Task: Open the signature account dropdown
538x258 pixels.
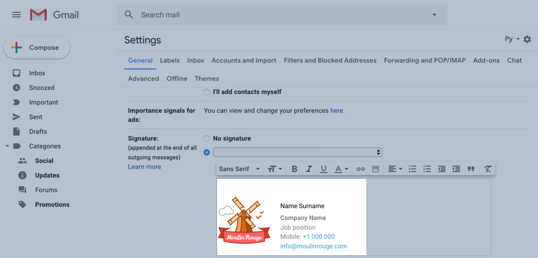Action: 298,152
